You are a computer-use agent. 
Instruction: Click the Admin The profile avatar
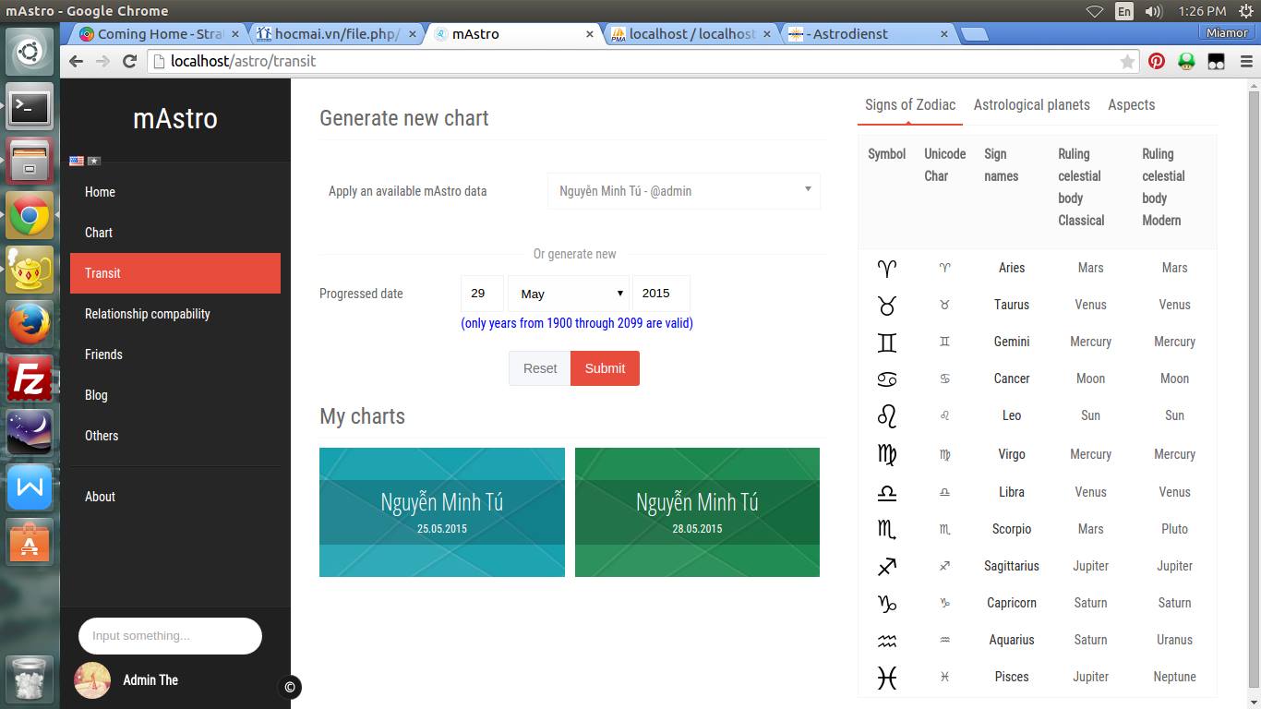(x=92, y=680)
